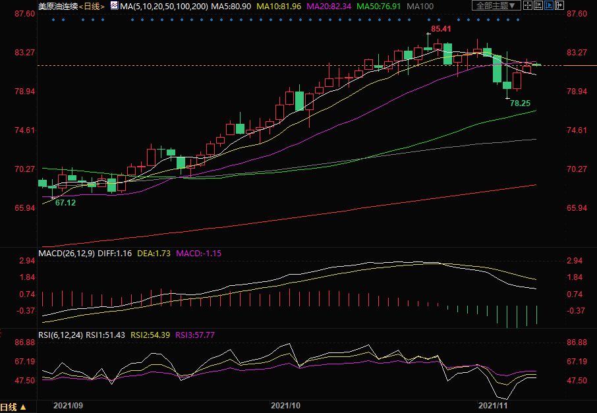Click the 2021/10 date marker on time axis
The height and width of the screenshot is (413, 597).
(x=285, y=406)
